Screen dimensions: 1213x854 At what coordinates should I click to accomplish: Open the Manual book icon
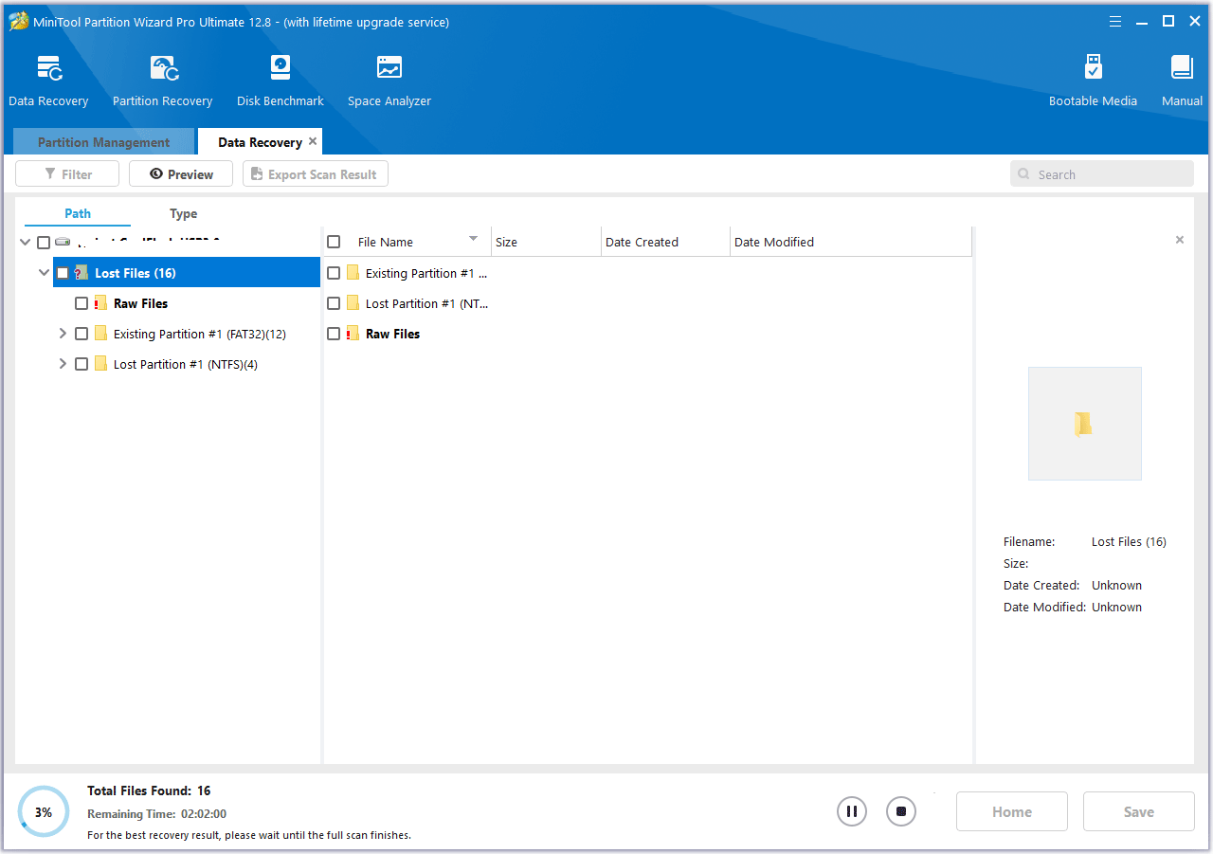[1182, 68]
